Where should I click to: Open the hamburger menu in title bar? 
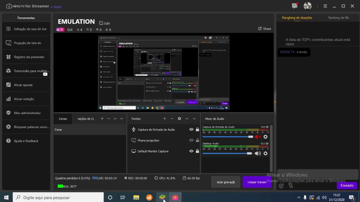(x=325, y=6)
